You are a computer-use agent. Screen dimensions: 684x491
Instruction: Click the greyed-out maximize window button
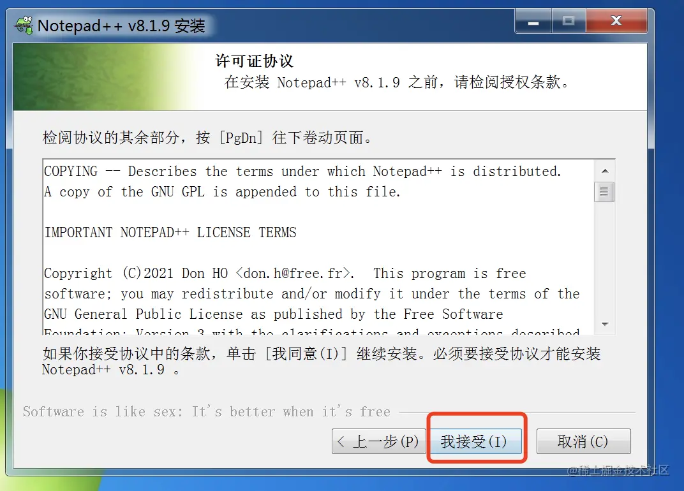pos(569,21)
